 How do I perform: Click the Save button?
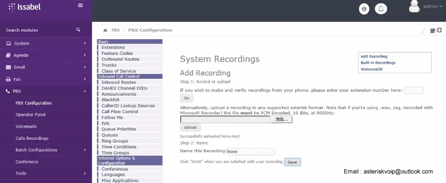(292, 162)
